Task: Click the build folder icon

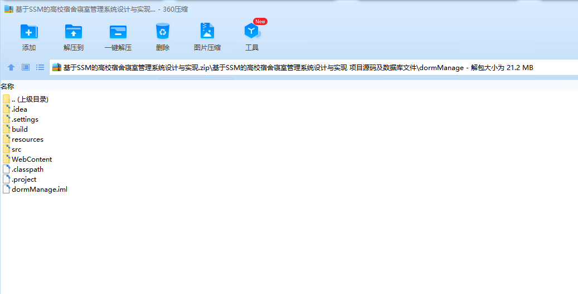Action: [6, 129]
